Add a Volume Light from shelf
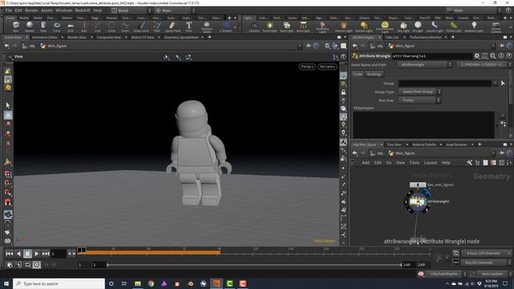This screenshot has height=289, width=514. tap(344, 26)
